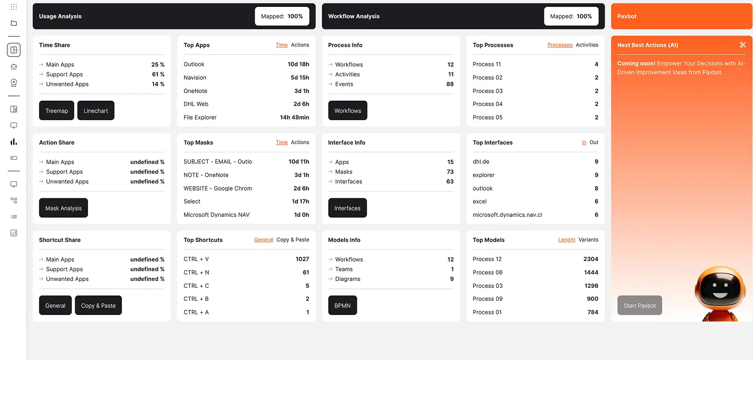Switch Top Shortcuts to Copy & Paste

292,240
